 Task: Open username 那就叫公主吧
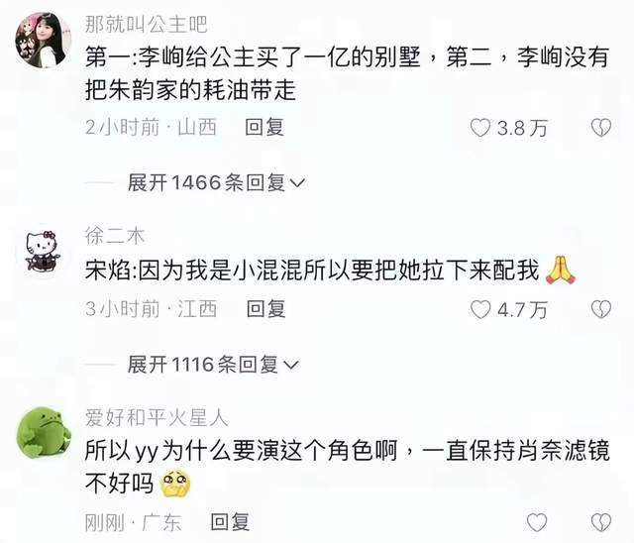tap(146, 24)
